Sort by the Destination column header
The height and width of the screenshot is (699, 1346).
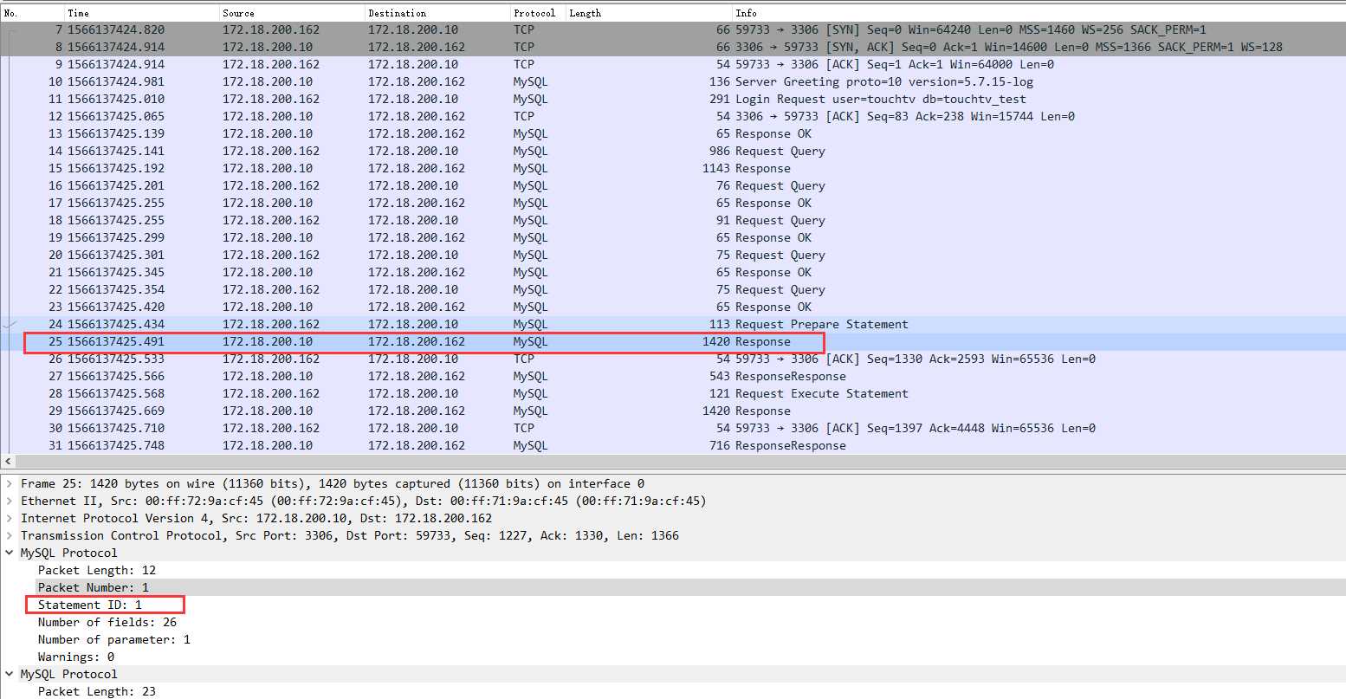tap(437, 13)
